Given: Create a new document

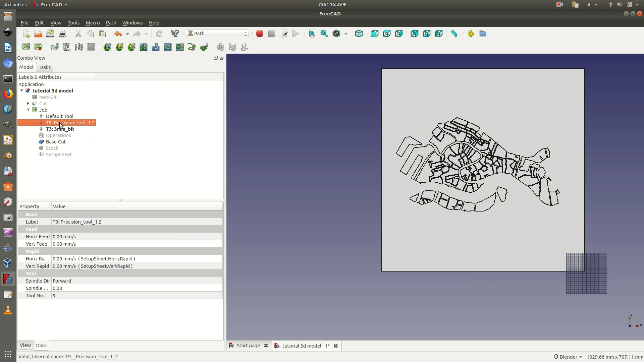Looking at the screenshot, I should click(x=26, y=34).
